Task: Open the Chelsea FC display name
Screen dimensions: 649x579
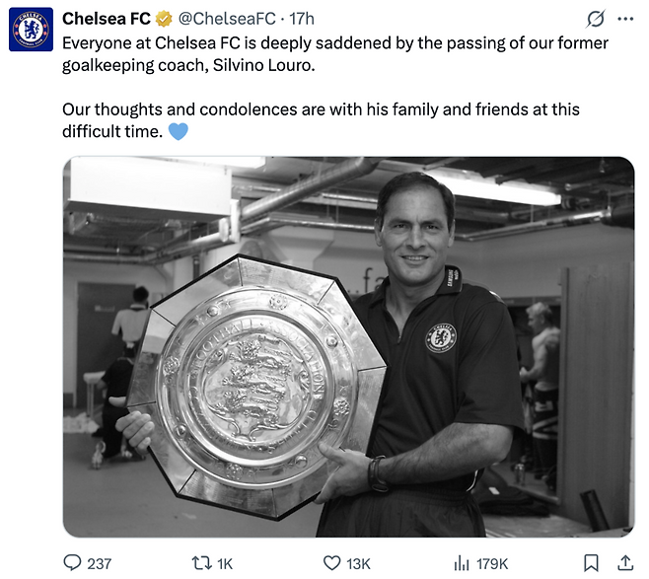Action: point(107,19)
